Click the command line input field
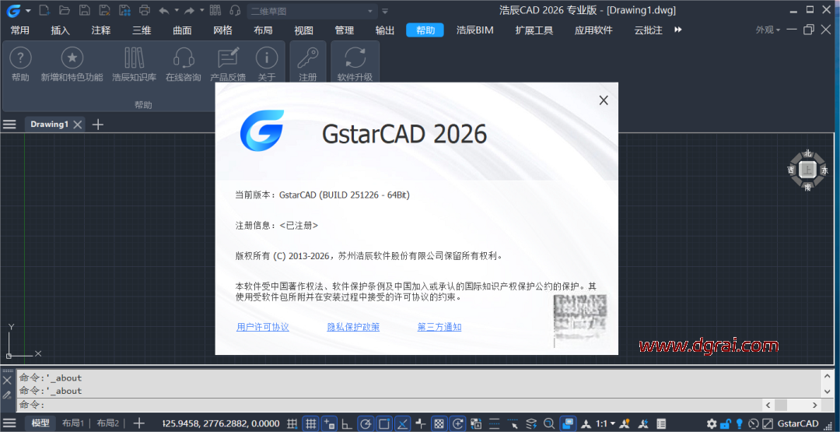The image size is (840, 432). (x=389, y=405)
